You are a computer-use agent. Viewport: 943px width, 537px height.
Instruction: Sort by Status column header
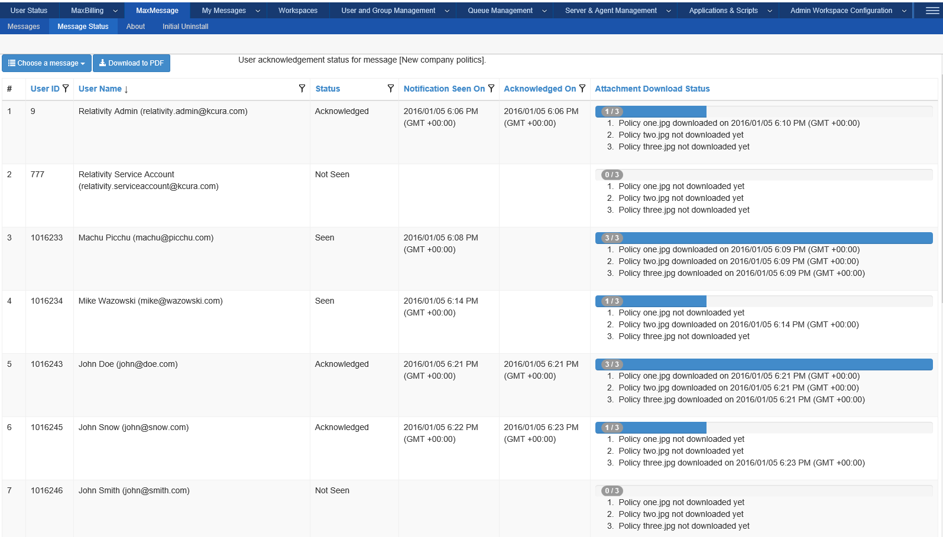pyautogui.click(x=328, y=89)
